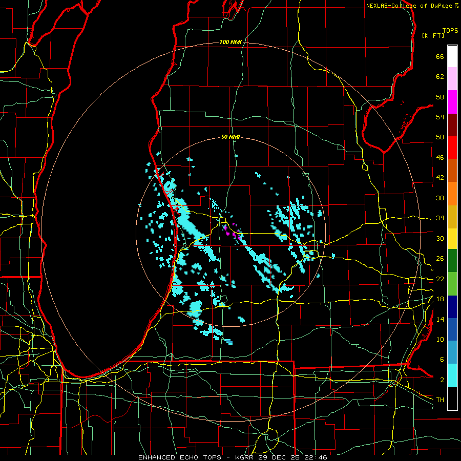Click the 100 NMI range ring label
The height and width of the screenshot is (461, 461).
(230, 43)
